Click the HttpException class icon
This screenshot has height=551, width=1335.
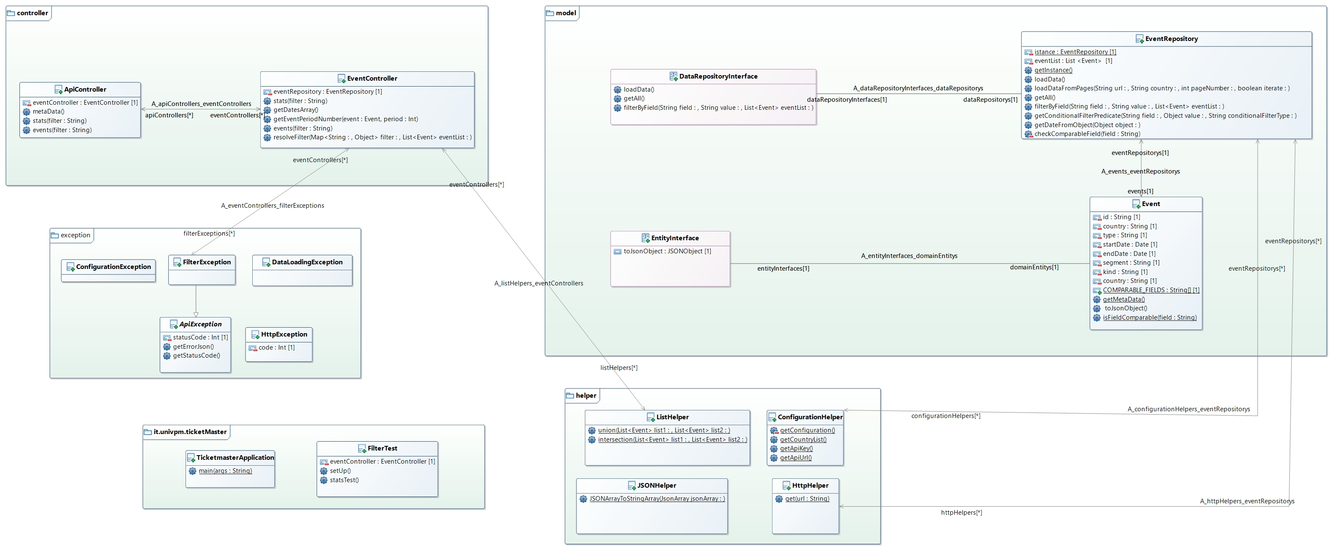[256, 335]
